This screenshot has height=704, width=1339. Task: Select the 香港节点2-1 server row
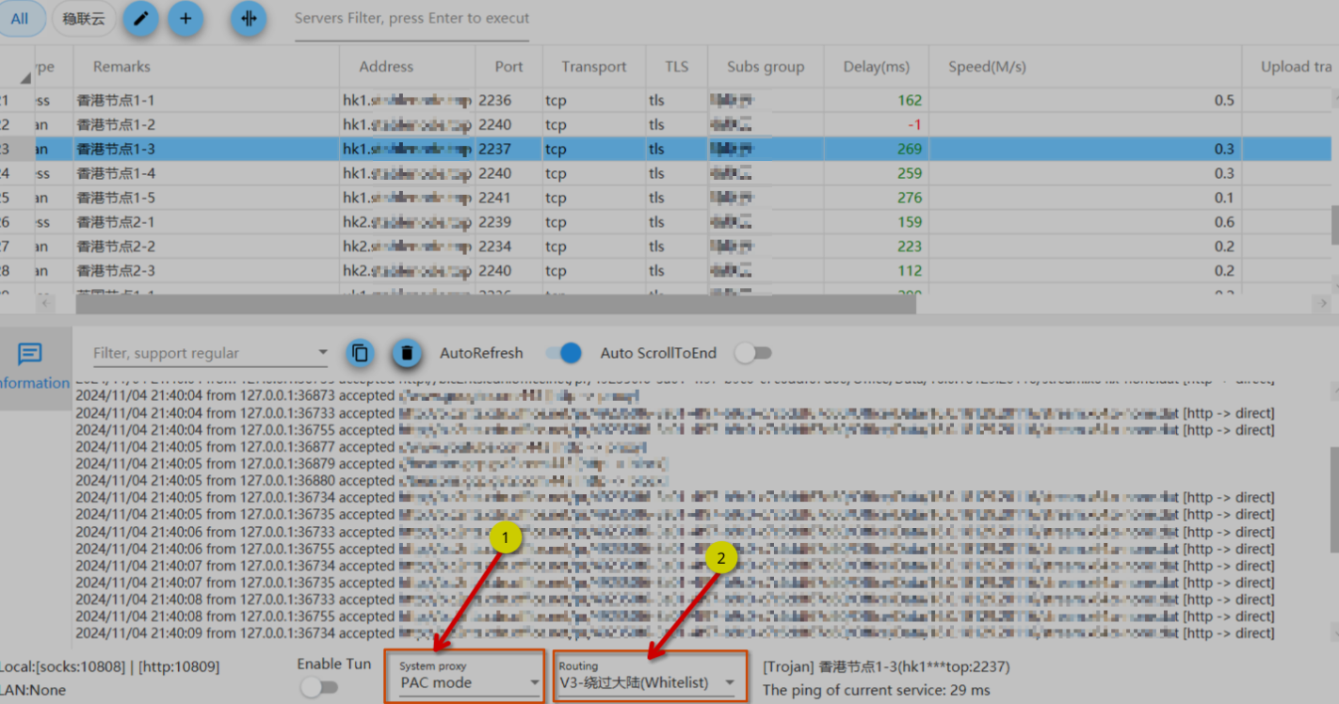115,222
